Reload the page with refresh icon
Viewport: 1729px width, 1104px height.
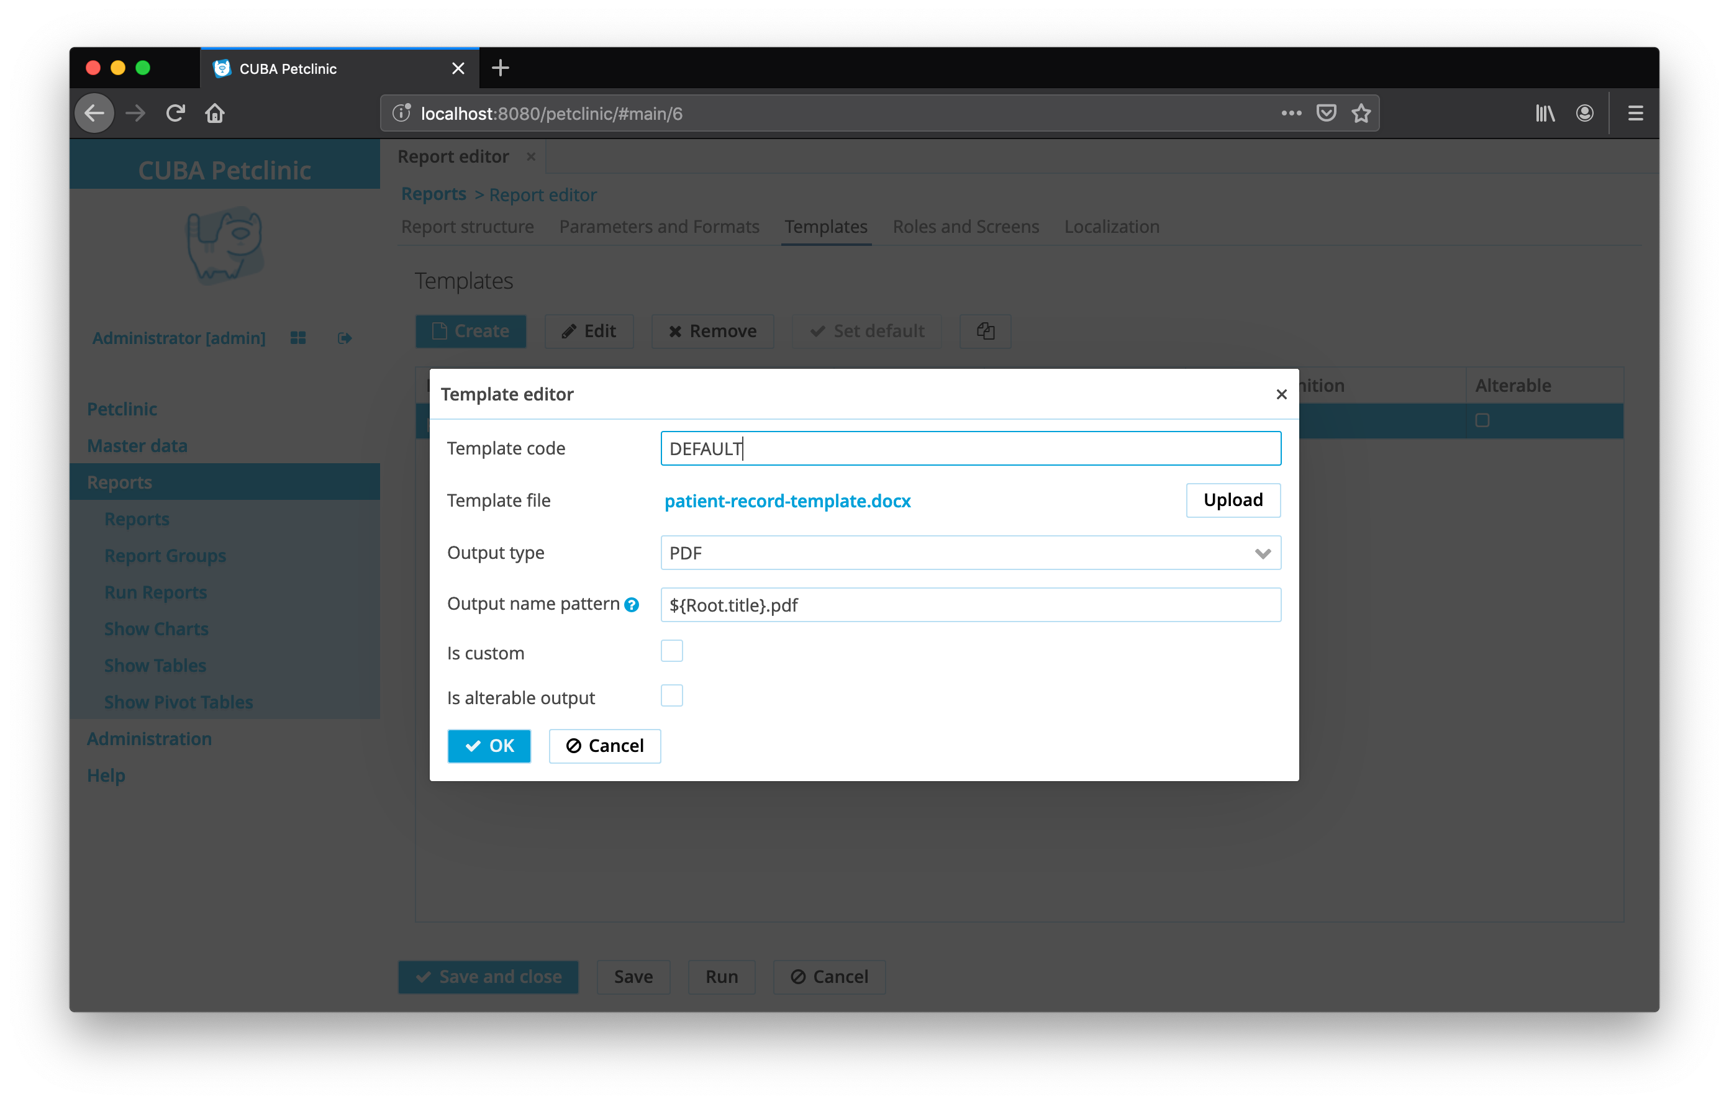pyautogui.click(x=175, y=114)
